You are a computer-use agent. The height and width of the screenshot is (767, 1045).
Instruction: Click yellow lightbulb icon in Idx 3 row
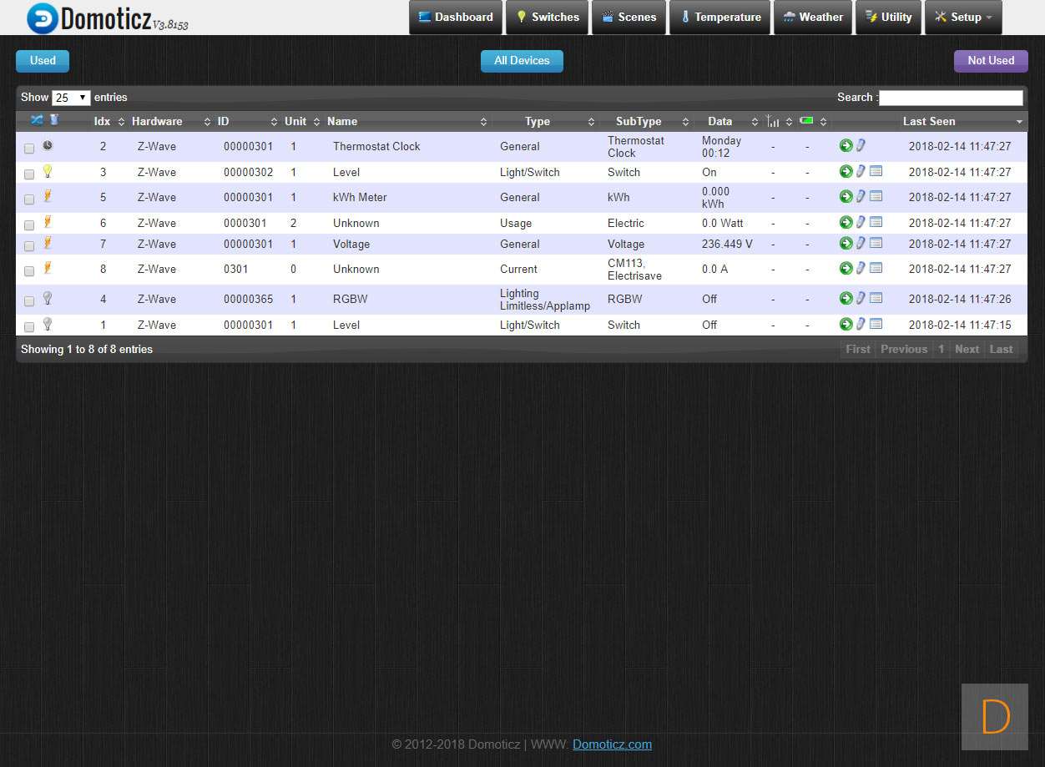point(48,171)
